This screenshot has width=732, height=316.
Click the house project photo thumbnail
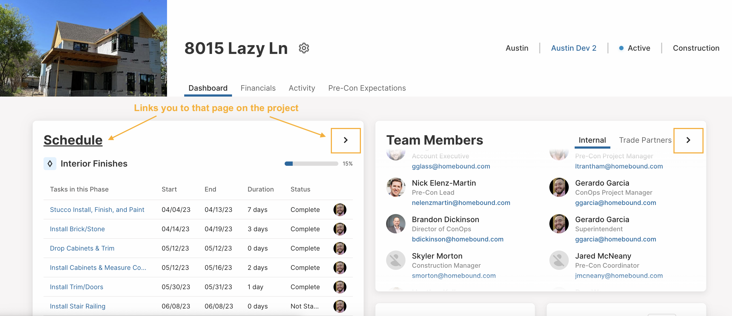[x=84, y=48]
